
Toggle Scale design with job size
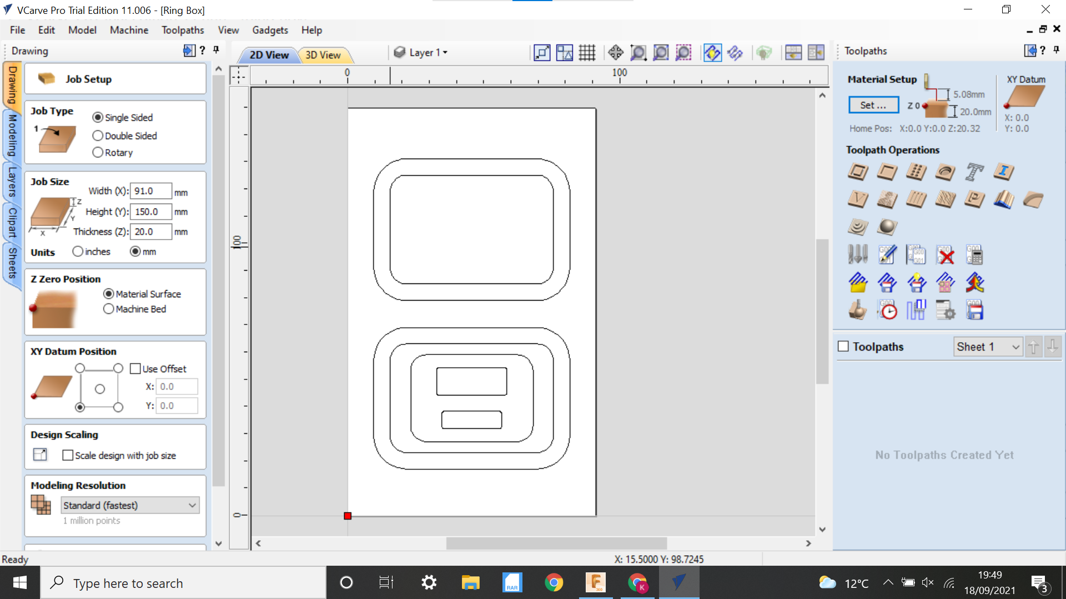pyautogui.click(x=67, y=455)
